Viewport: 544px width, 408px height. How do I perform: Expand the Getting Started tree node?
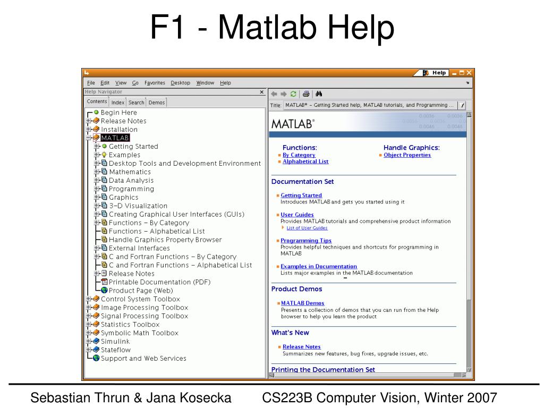click(x=97, y=146)
